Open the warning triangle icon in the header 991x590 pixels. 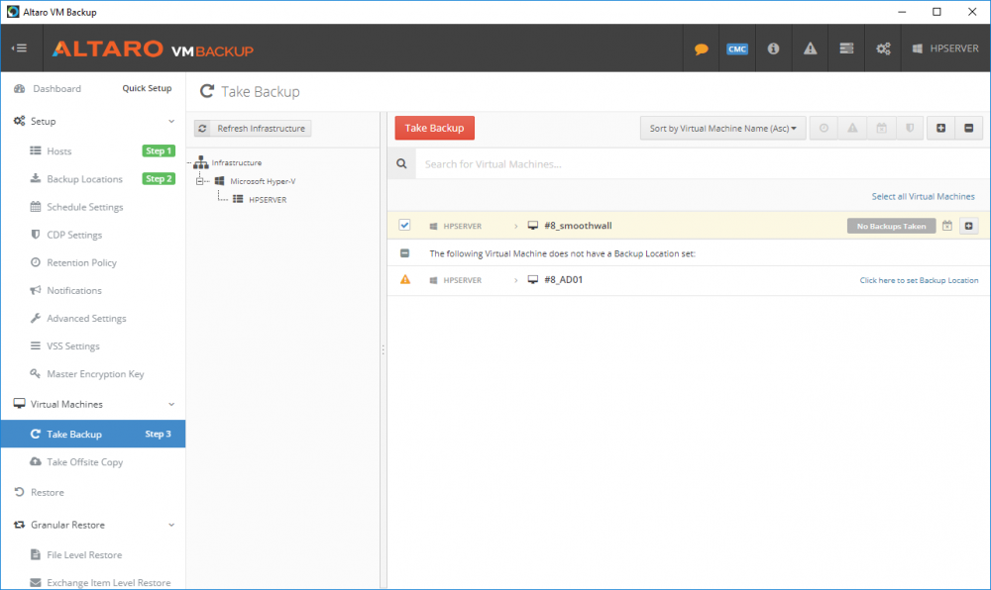click(x=810, y=49)
